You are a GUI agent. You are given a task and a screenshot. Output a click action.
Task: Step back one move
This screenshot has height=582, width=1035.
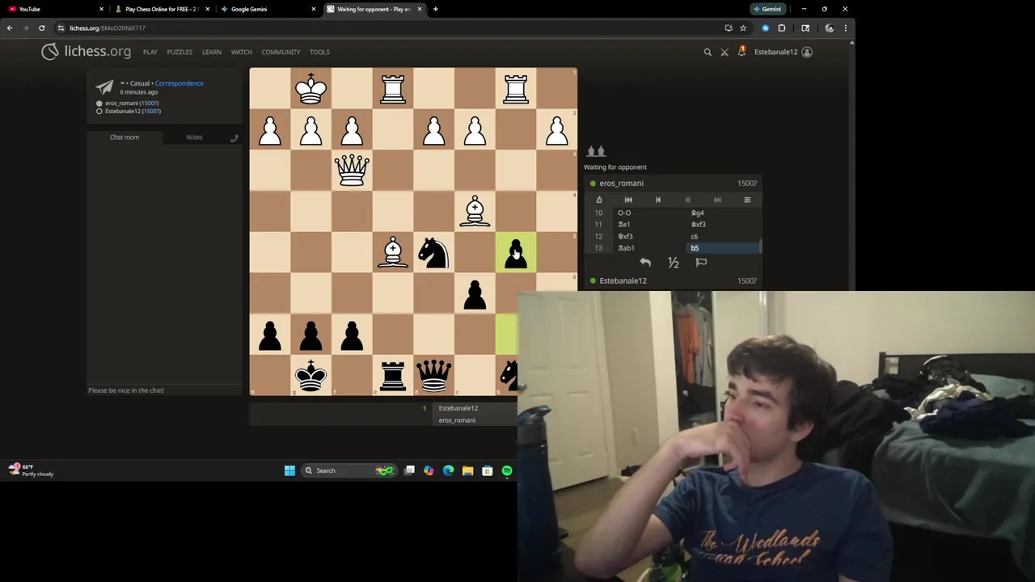point(658,200)
